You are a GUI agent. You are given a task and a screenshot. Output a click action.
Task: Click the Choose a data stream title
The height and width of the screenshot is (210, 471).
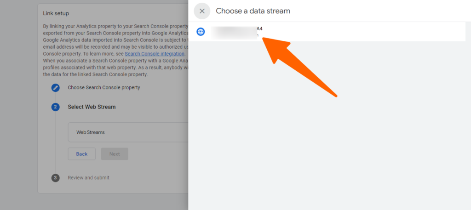[253, 11]
